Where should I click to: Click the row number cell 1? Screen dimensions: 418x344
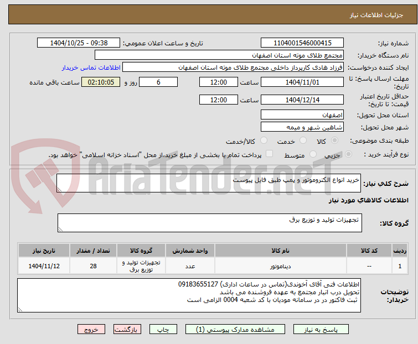(x=400, y=266)
